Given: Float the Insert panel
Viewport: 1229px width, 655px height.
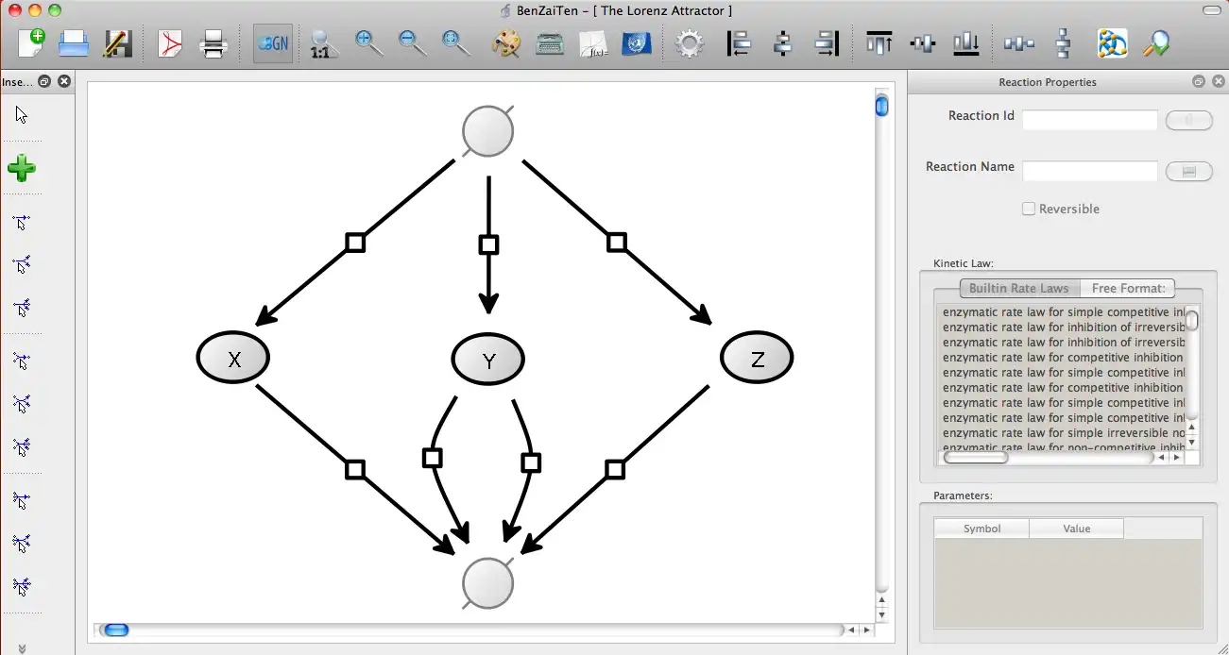Looking at the screenshot, I should point(44,82).
